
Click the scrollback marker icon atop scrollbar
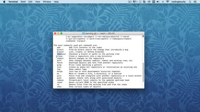pyautogui.click(x=143, y=36)
